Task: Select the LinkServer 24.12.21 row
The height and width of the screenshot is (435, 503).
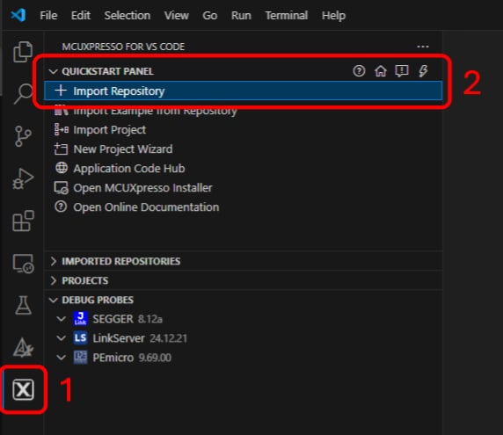Action: point(244,338)
